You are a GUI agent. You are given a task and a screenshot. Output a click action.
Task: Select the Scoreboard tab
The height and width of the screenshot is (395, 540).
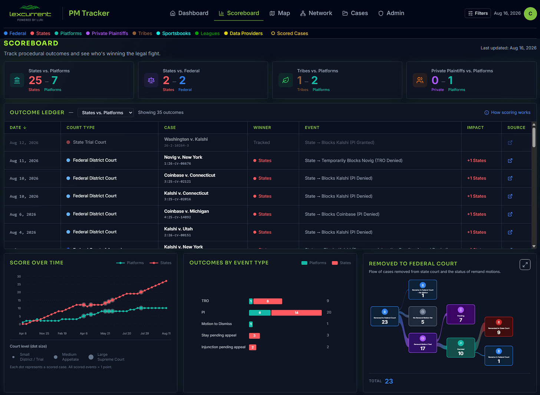pyautogui.click(x=239, y=13)
